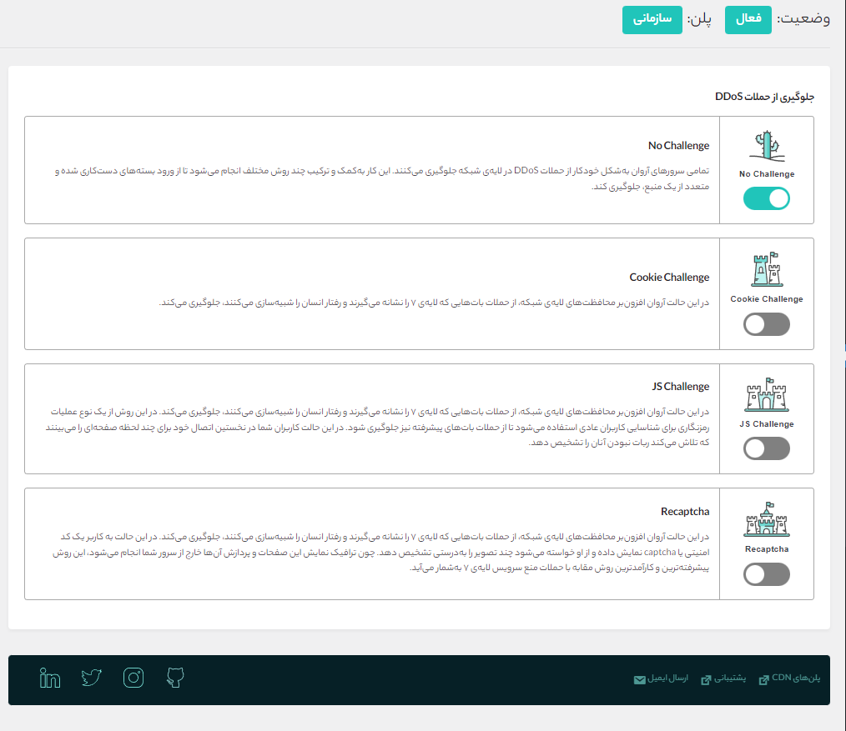Image resolution: width=846 pixels, height=731 pixels.
Task: Turn on the JS Challenge toggle
Action: point(767,448)
